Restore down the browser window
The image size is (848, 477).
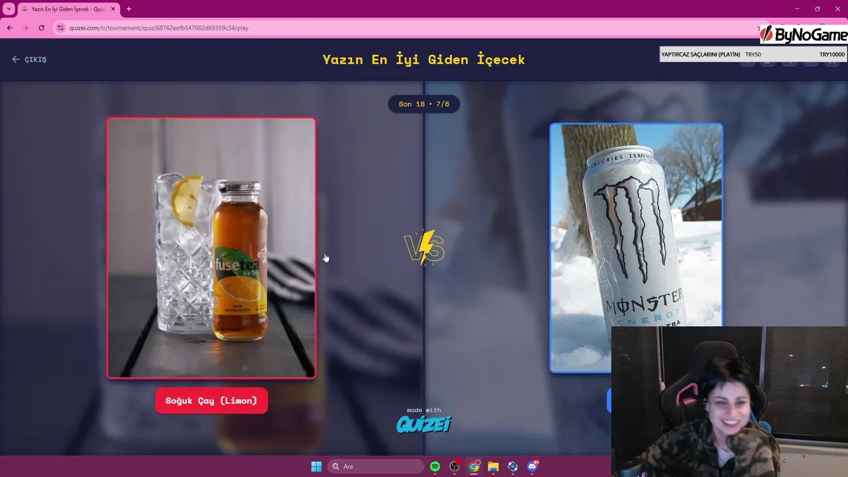pos(818,9)
